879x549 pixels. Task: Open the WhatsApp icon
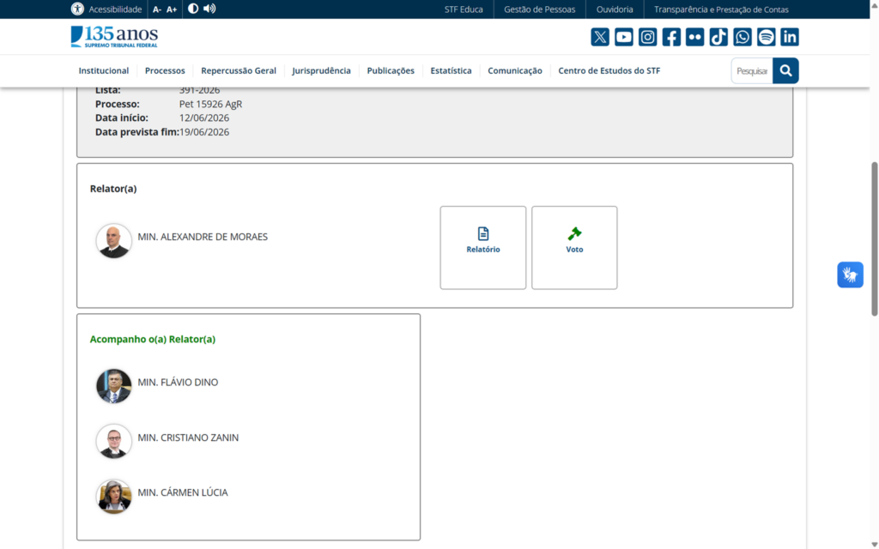click(743, 37)
